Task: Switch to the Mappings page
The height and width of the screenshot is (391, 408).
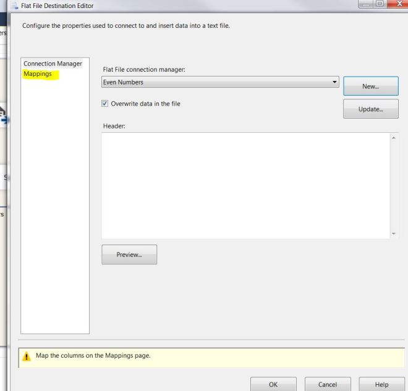Action: 38,74
